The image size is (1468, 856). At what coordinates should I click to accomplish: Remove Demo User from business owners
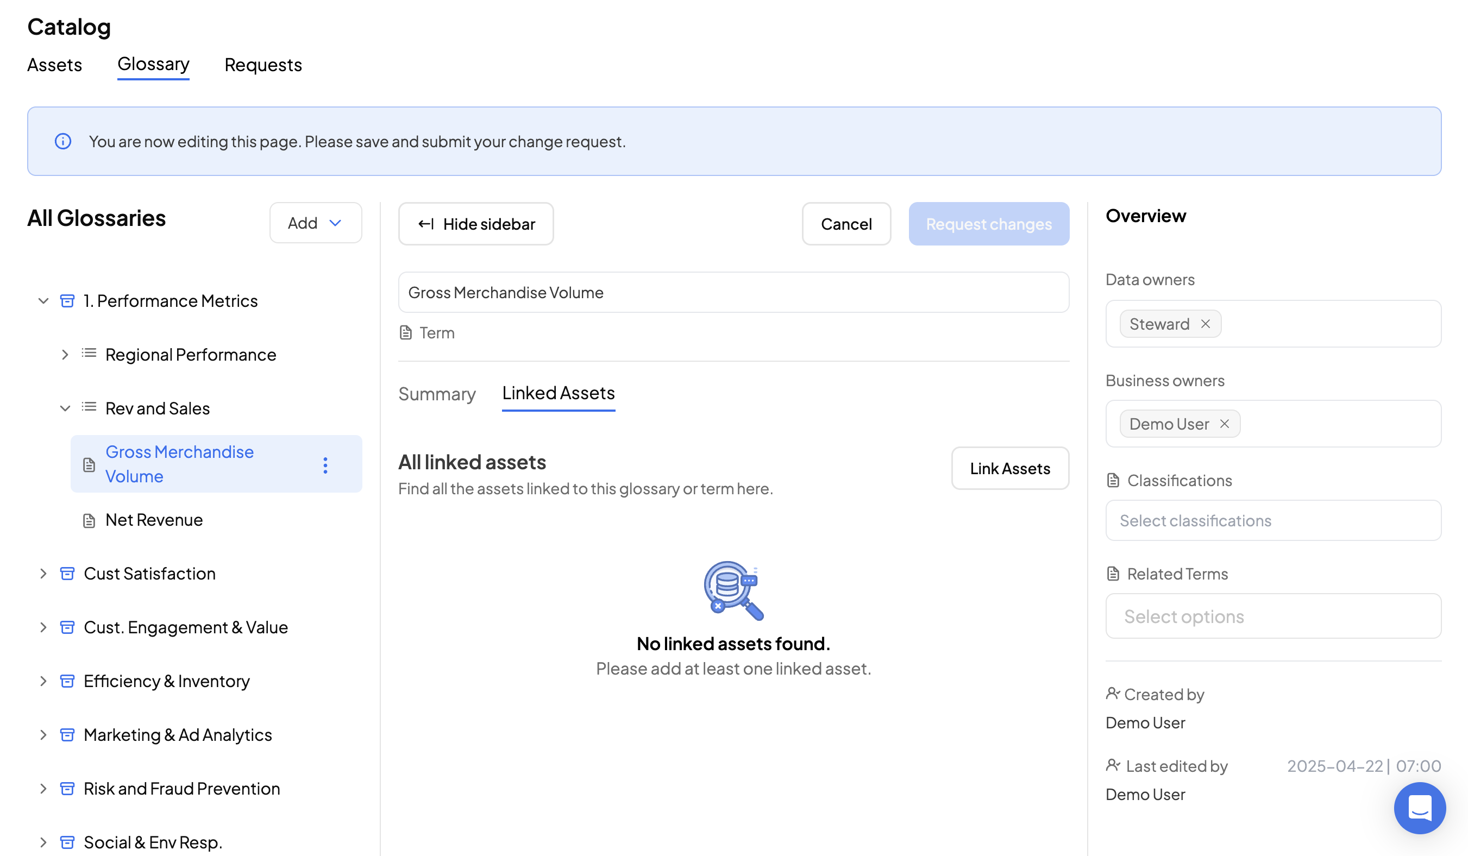tap(1225, 424)
